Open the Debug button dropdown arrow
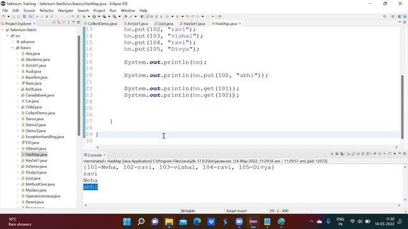The width and height of the screenshot is (408, 229). coord(89,17)
